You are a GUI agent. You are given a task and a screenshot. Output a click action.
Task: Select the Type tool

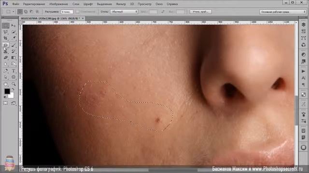(14, 71)
